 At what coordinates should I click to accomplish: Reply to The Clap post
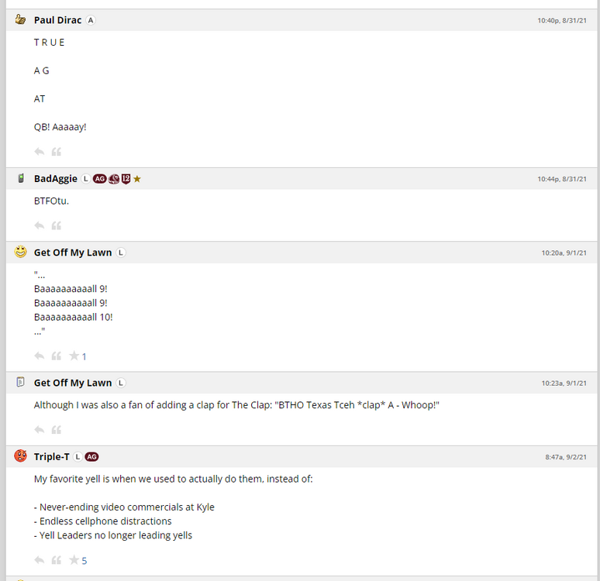tap(40, 430)
